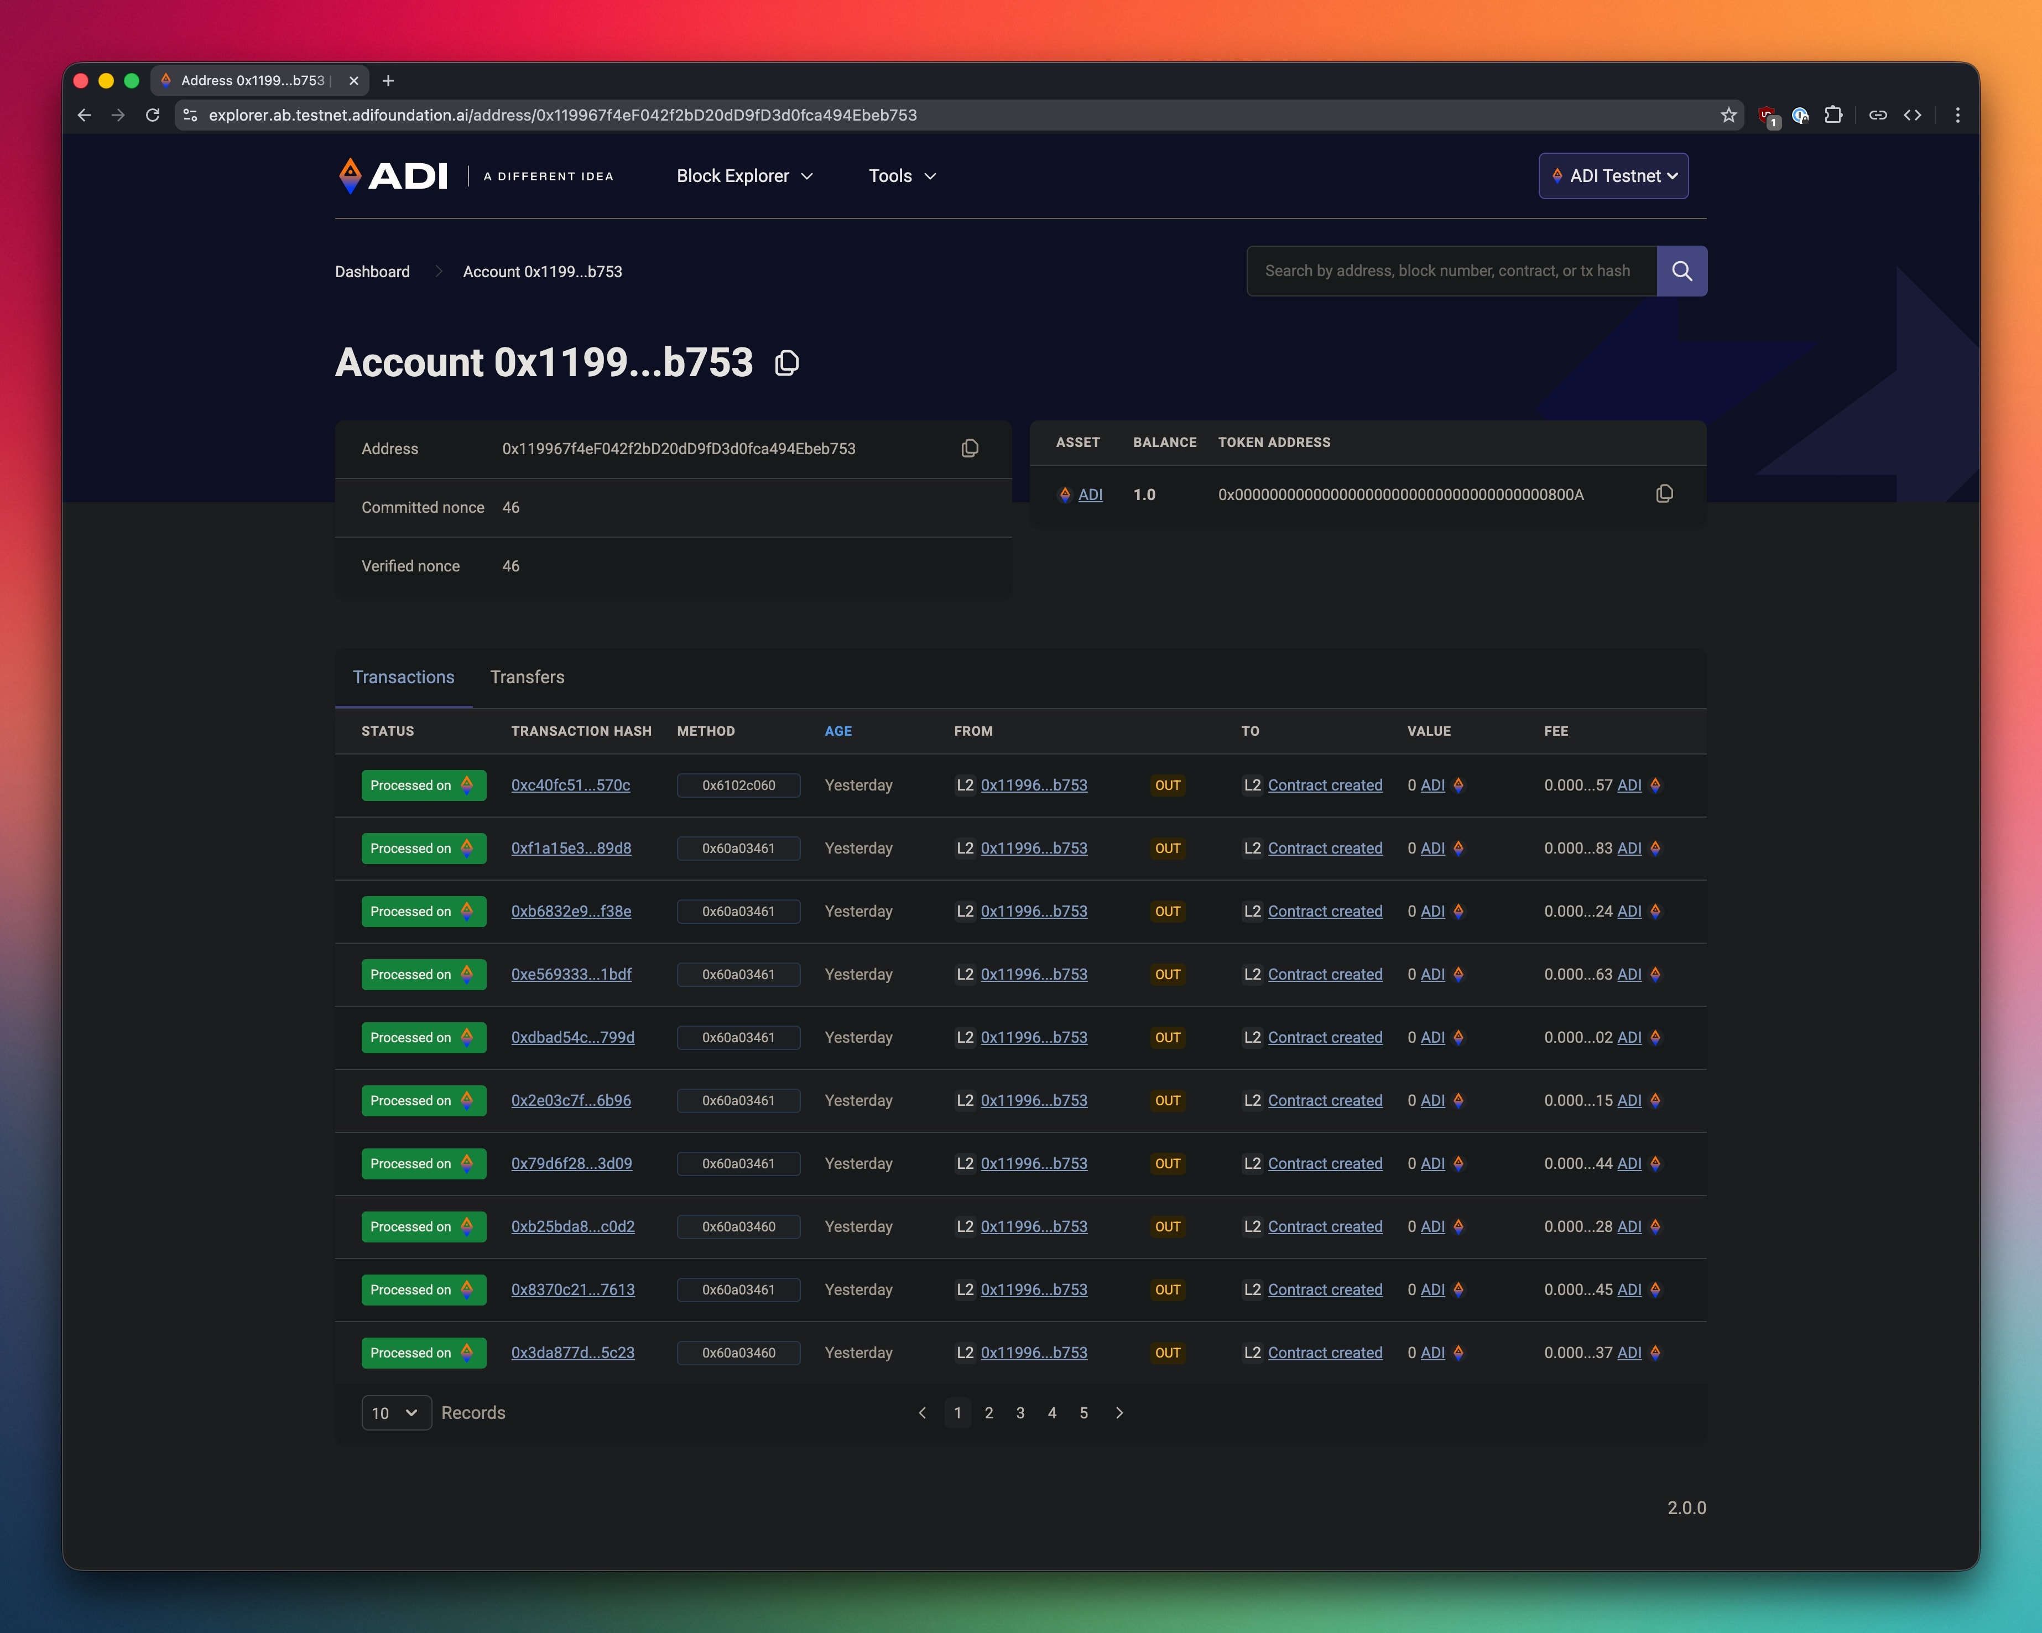
Task: Open transaction 0xc40fc51...570c
Action: [570, 785]
